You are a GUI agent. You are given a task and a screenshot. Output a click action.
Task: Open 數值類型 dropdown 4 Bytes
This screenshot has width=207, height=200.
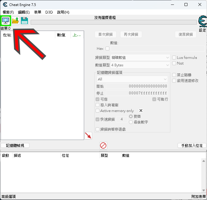(x=140, y=65)
